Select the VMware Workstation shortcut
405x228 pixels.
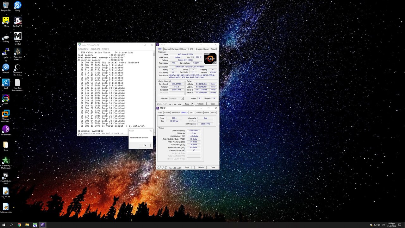coord(6,116)
